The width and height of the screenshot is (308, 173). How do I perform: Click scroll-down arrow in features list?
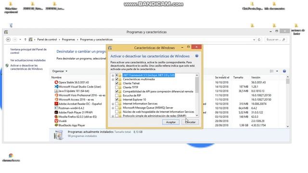pyautogui.click(x=197, y=115)
